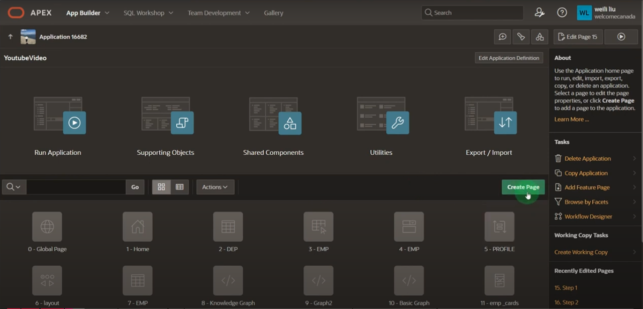Open page 3 - EMP icon
The width and height of the screenshot is (643, 309).
point(318,227)
